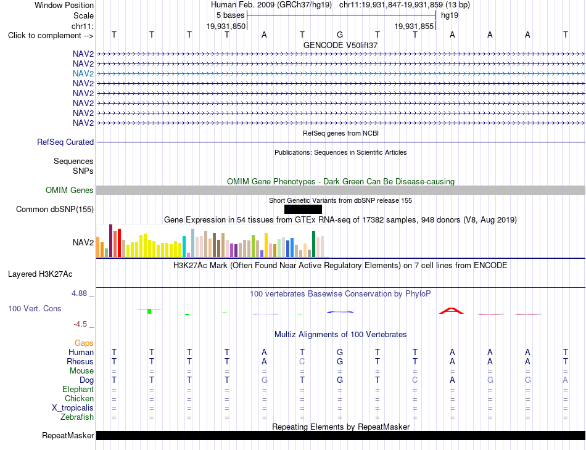Click the 4.88 PhyloP scale maximum value
Viewport: 586px width, 450px height.
[79, 293]
